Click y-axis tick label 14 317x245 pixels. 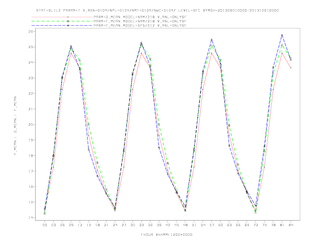[x=31, y=217]
